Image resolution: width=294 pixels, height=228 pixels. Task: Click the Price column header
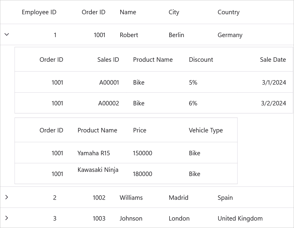point(140,130)
